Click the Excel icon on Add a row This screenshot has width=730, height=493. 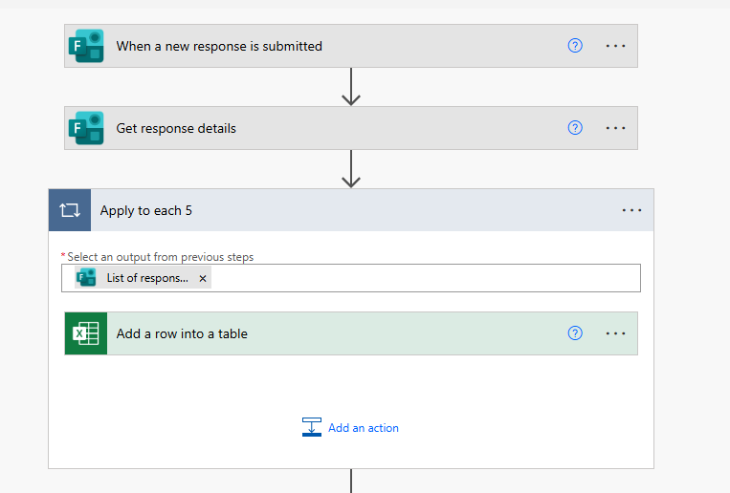86,333
